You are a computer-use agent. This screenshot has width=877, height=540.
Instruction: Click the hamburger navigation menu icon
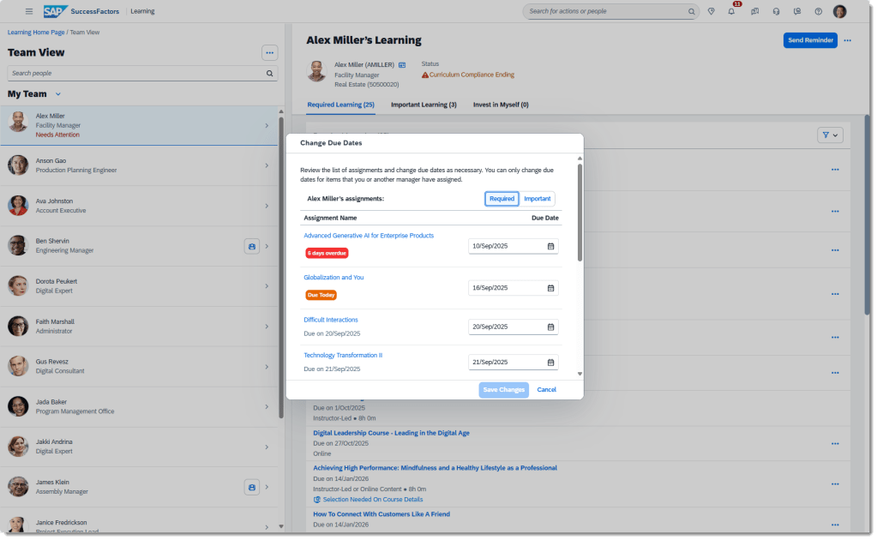(29, 11)
